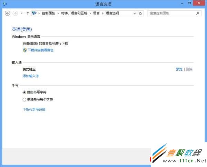The height and width of the screenshot is (167, 207).
Task: Open the recent locations dropdown arrow
Action: pos(22,13)
